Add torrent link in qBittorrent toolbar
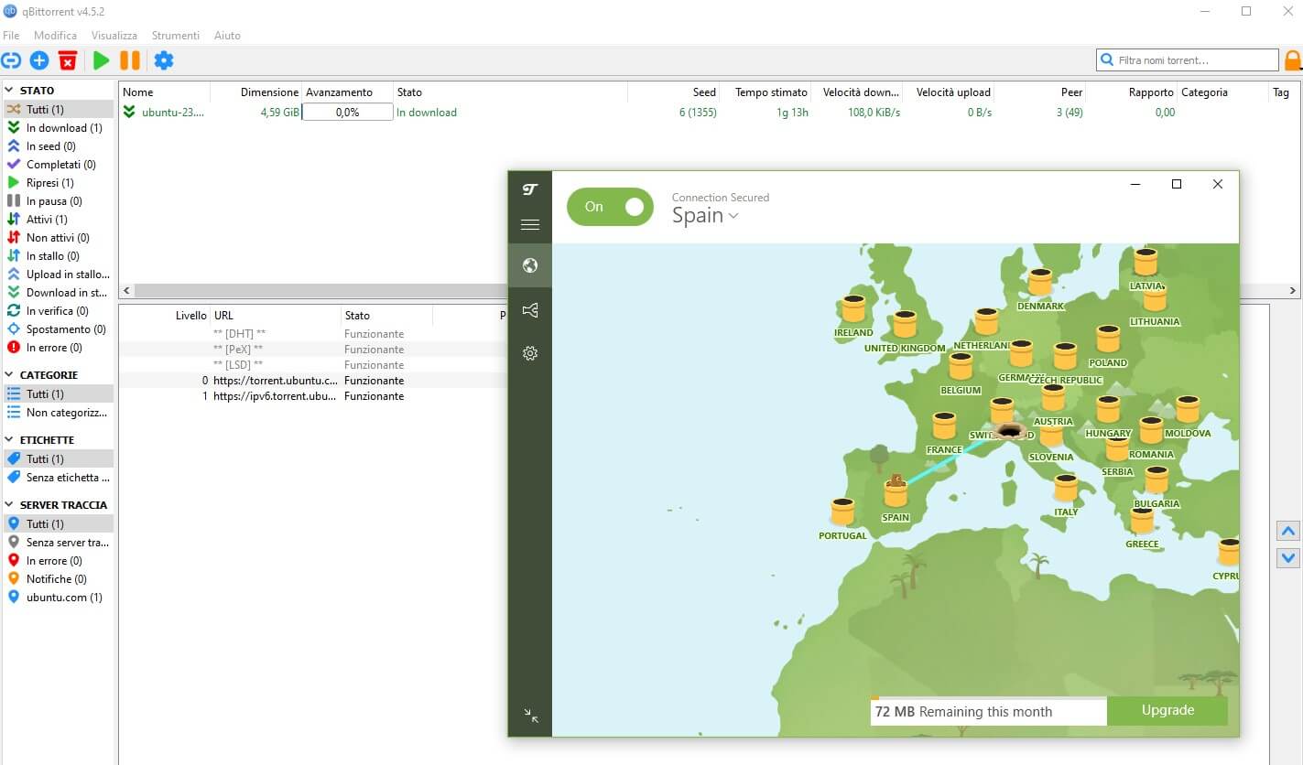Image resolution: width=1303 pixels, height=765 pixels. [x=11, y=60]
